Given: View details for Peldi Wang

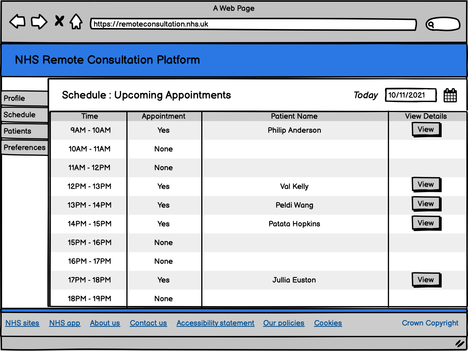Looking at the screenshot, I should 426,204.
